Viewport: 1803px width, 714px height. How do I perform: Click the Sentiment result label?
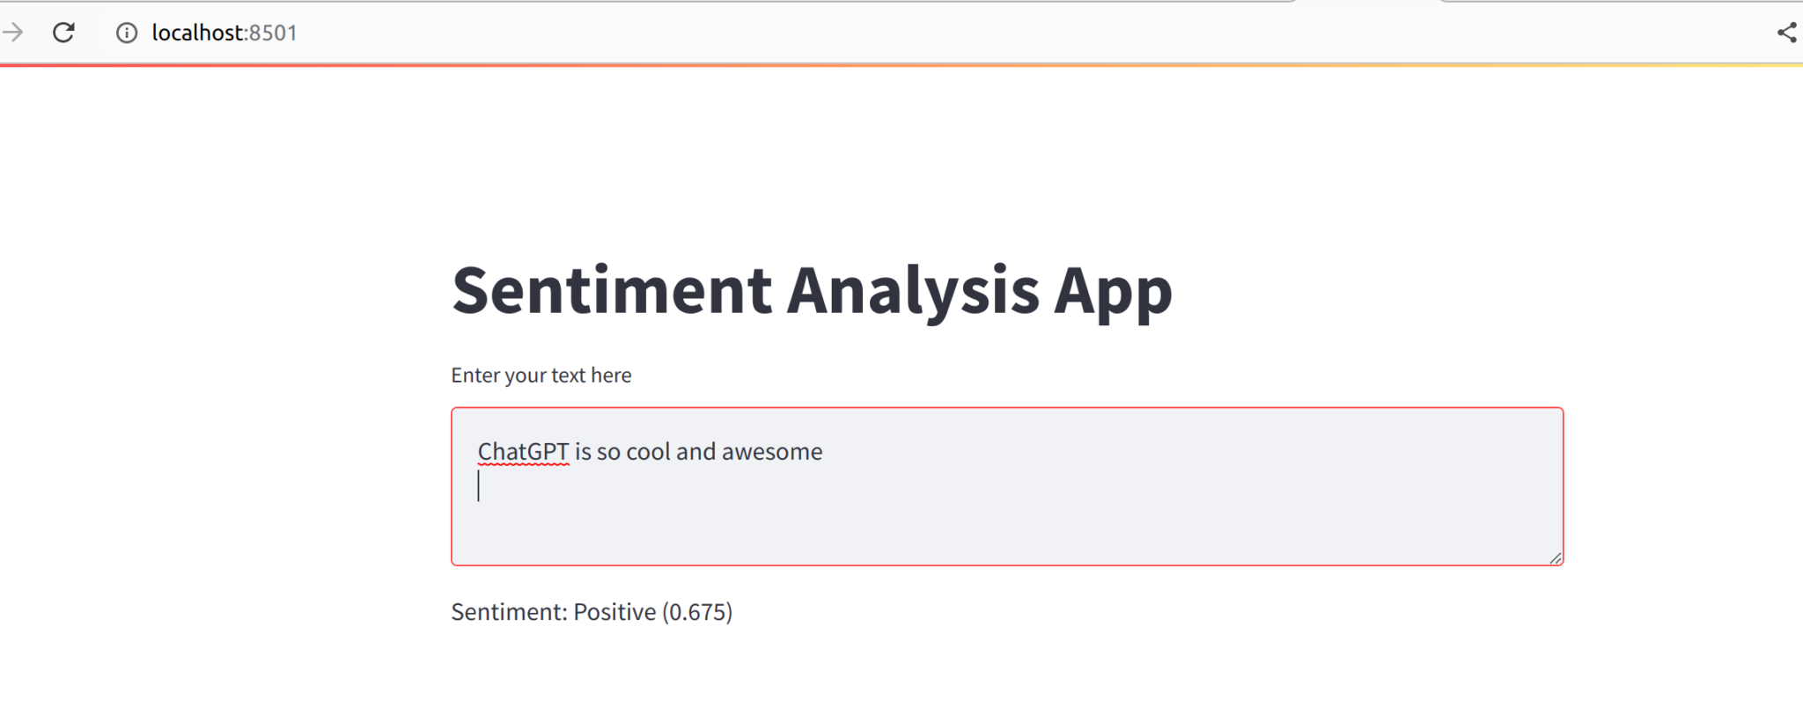pos(509,612)
